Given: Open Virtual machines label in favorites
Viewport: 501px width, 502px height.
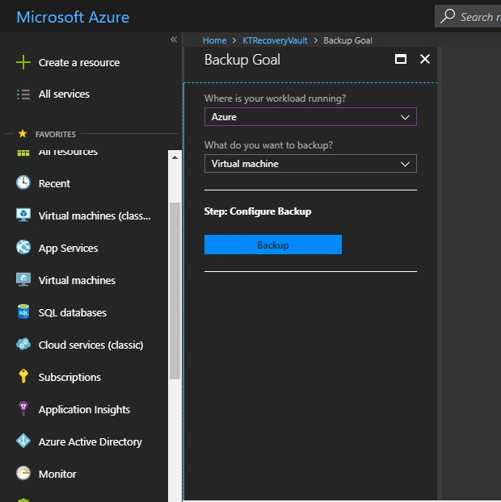Looking at the screenshot, I should (77, 280).
